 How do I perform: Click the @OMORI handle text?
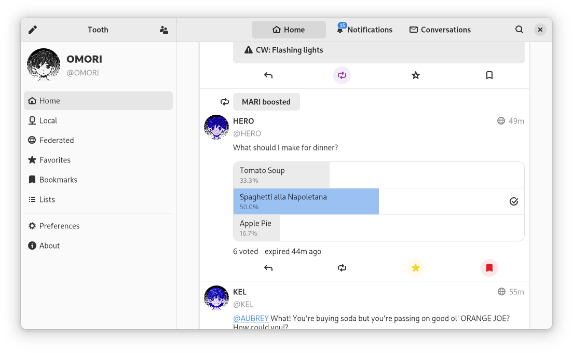(83, 73)
